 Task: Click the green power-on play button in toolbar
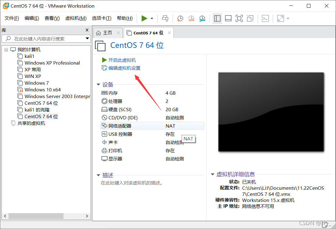tap(144, 19)
